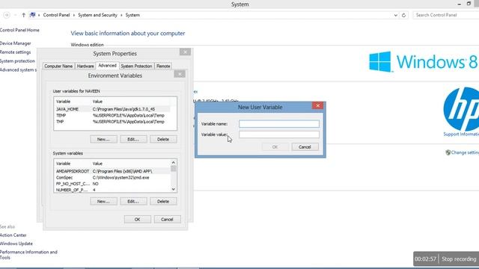
Task: Select AMDAPPSDKROOT system variable row
Action: pyautogui.click(x=112, y=171)
